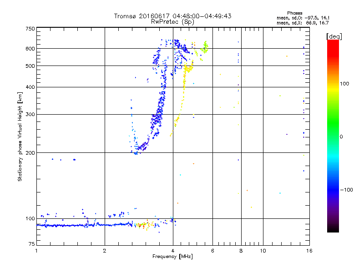The width and height of the screenshot is (364, 273).
Task: Click the blue E-layer trace below 100 km
Action: click(85, 225)
